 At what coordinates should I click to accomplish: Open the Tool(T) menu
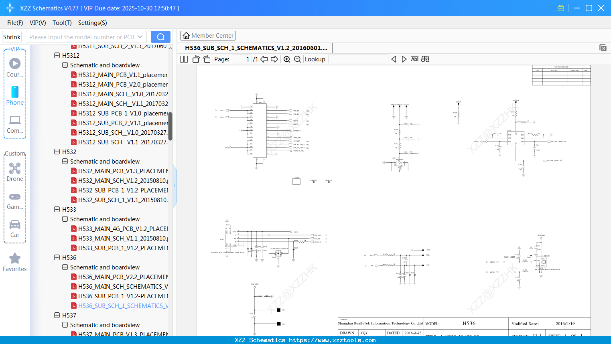tap(62, 23)
